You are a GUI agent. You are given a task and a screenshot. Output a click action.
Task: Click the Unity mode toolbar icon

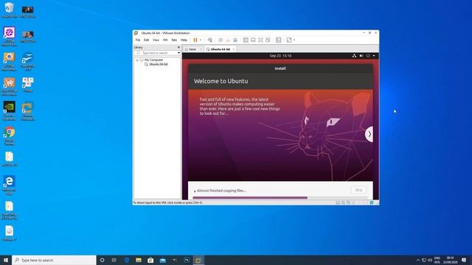click(x=268, y=40)
